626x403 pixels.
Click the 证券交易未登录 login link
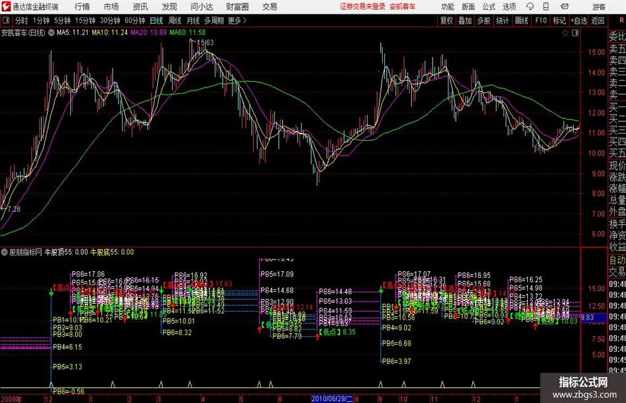pyautogui.click(x=362, y=7)
